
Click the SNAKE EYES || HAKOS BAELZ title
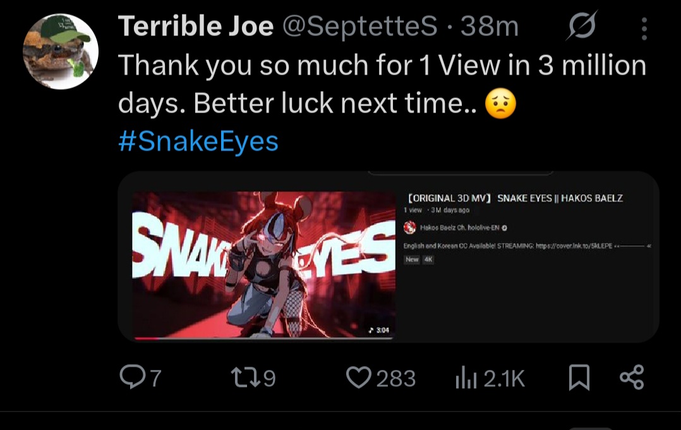[560, 198]
